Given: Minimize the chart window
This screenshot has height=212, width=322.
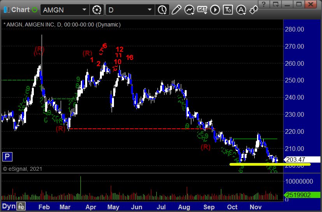Looking at the screenshot, I should (x=287, y=4).
